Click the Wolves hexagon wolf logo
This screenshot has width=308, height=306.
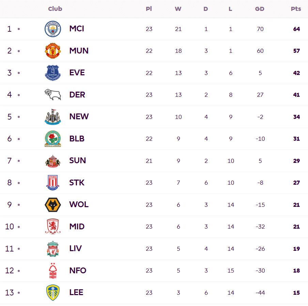53,205
